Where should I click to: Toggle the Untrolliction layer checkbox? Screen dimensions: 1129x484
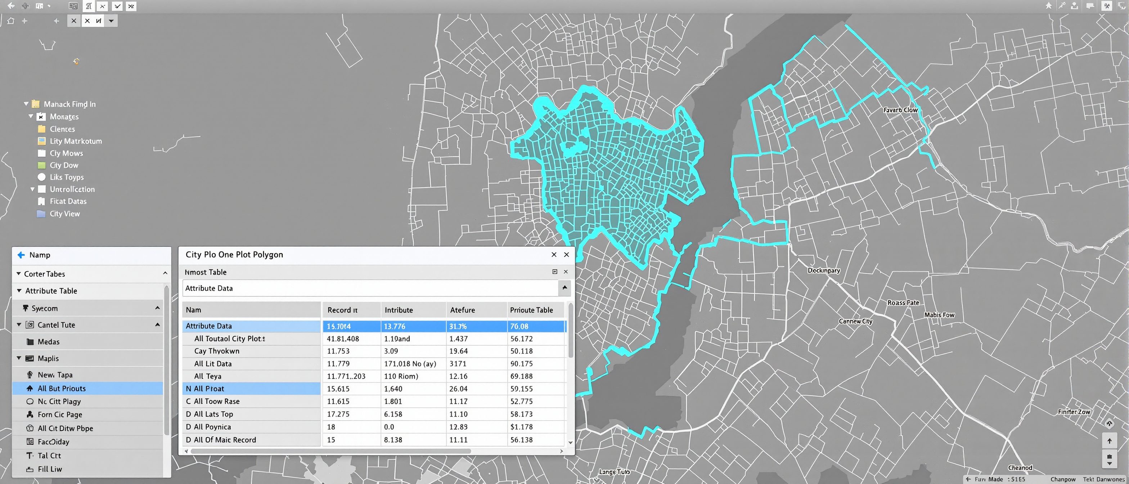tap(42, 189)
